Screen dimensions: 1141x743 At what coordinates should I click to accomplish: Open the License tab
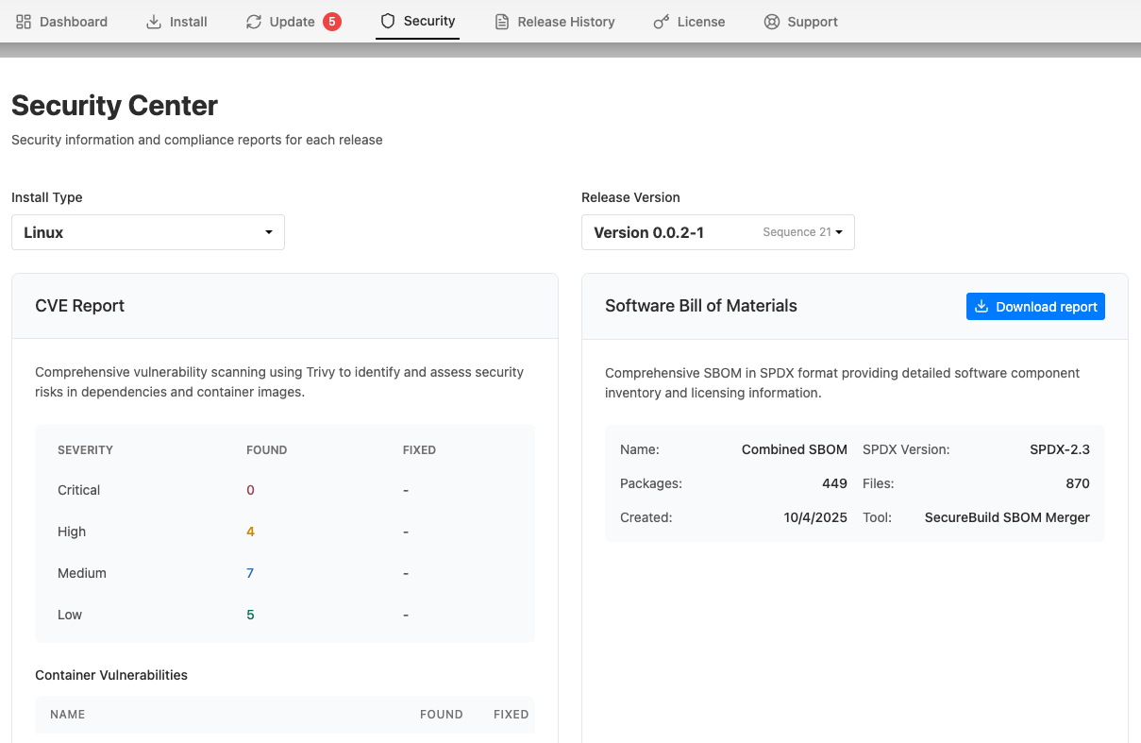(689, 21)
